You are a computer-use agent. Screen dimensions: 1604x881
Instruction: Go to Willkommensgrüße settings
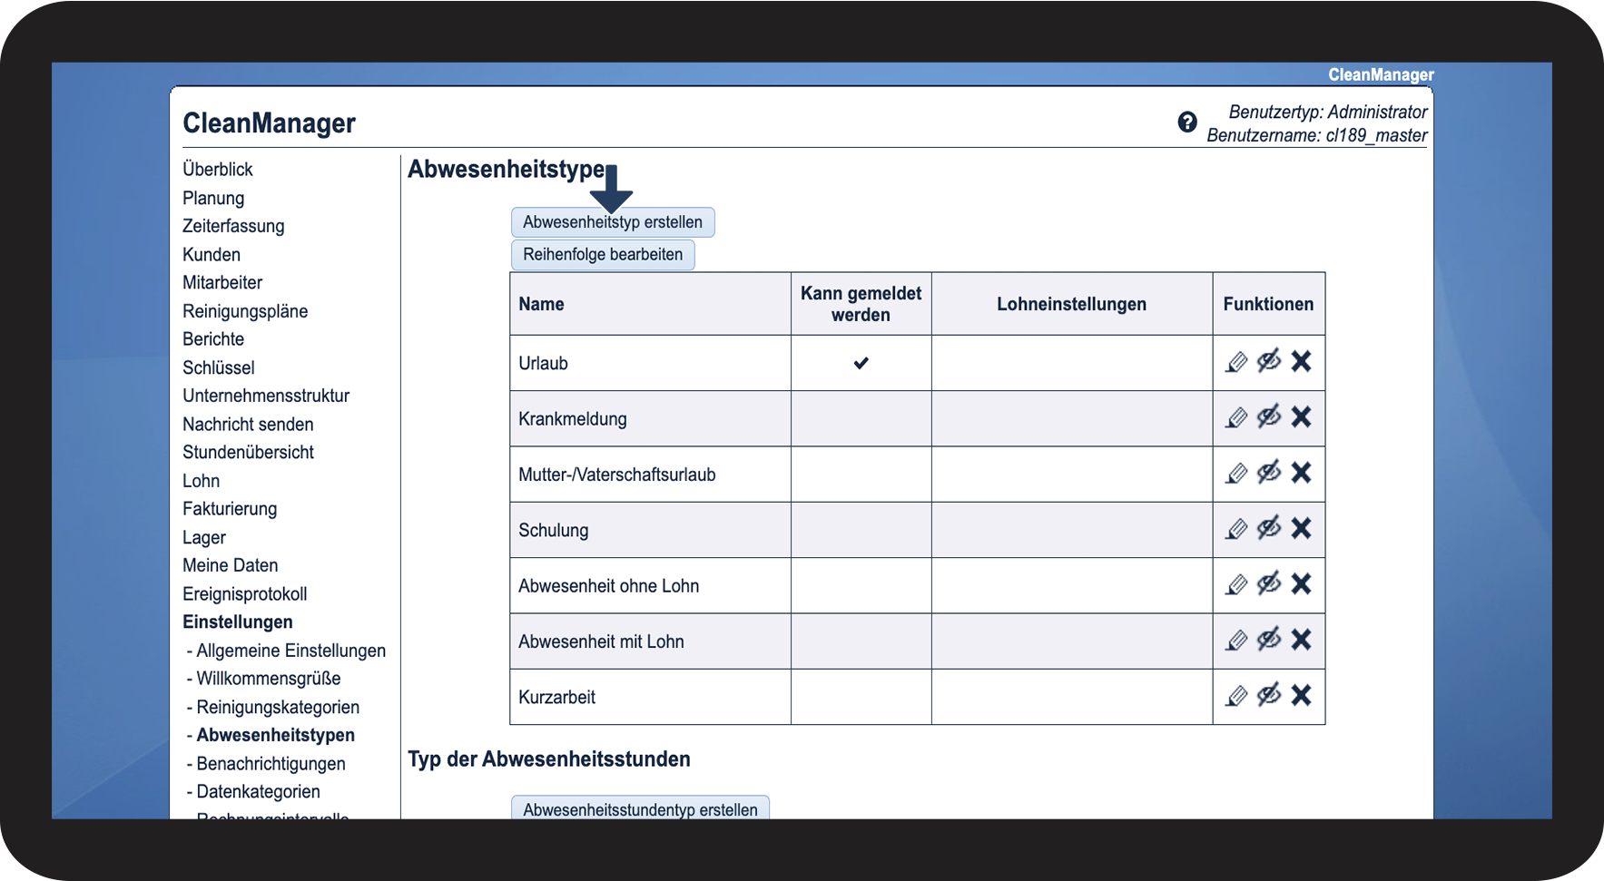[x=269, y=679]
